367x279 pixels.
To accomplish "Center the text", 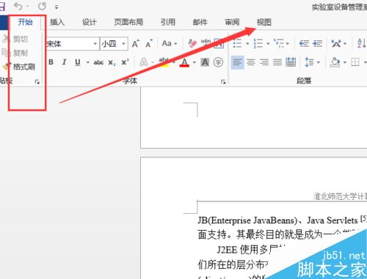I will coord(251,62).
